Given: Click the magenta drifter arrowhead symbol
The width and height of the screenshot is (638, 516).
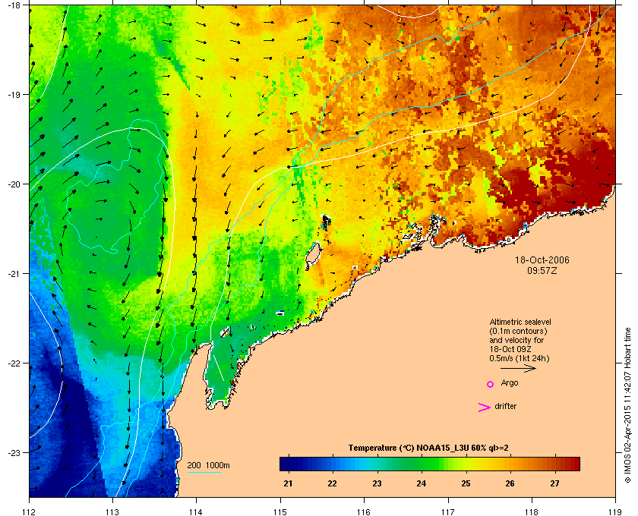Looking at the screenshot, I should click(485, 407).
